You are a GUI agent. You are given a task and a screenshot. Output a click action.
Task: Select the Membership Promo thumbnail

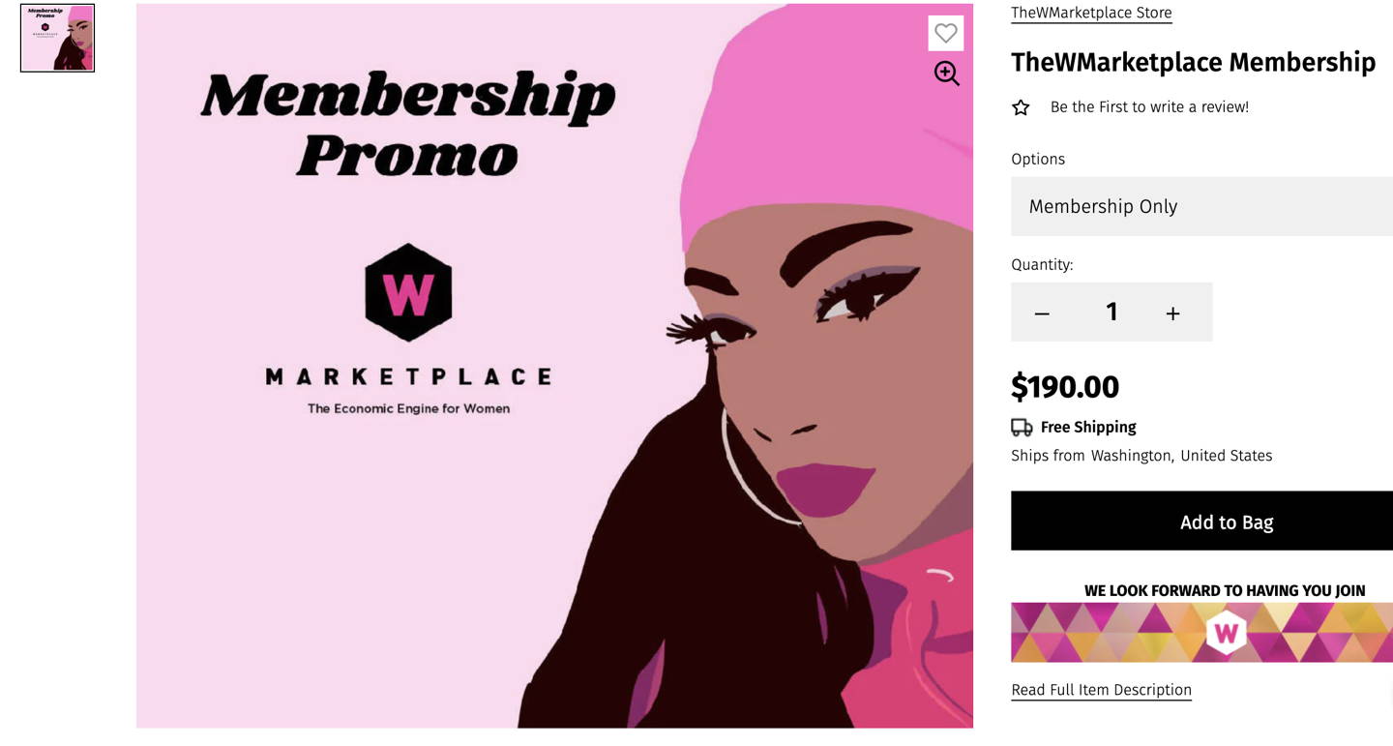[x=57, y=38]
